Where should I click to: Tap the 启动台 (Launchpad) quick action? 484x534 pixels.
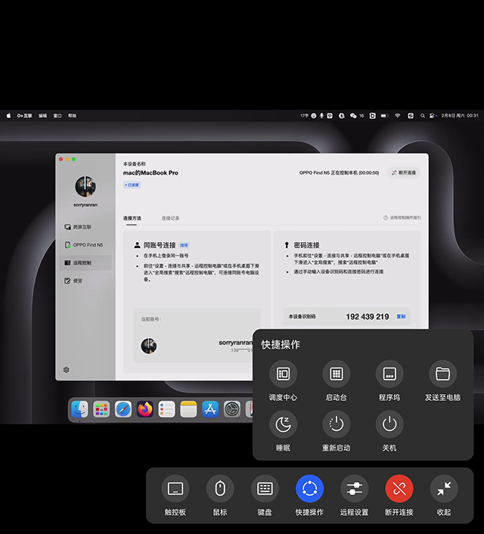coord(337,374)
